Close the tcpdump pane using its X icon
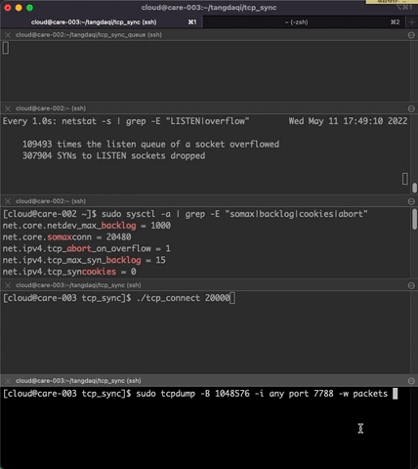The image size is (418, 469). coord(8,381)
